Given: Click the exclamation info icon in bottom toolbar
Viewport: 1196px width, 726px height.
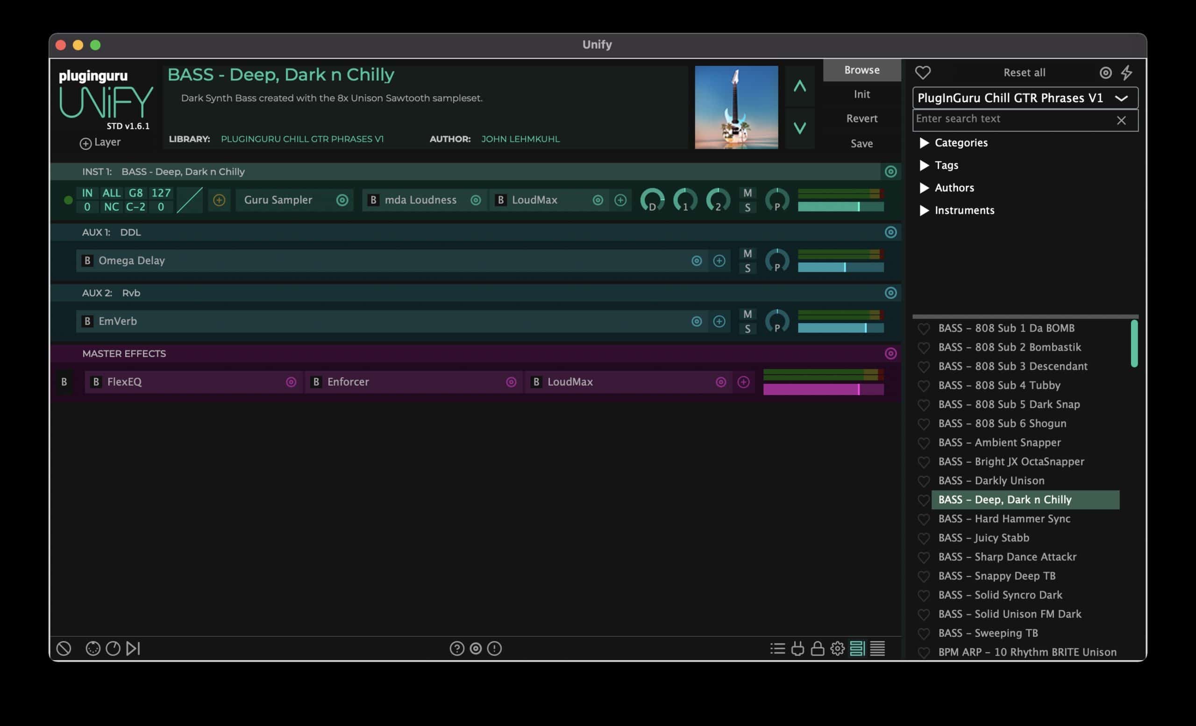Looking at the screenshot, I should [494, 648].
